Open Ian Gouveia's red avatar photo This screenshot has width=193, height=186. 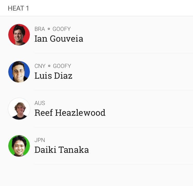coord(19,35)
